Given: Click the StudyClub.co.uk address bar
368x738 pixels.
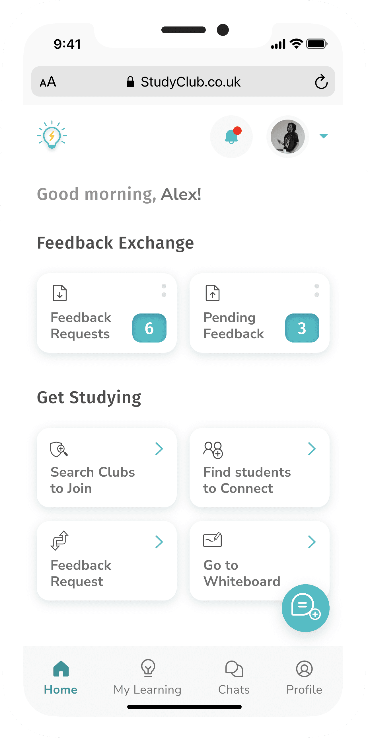Looking at the screenshot, I should [183, 82].
